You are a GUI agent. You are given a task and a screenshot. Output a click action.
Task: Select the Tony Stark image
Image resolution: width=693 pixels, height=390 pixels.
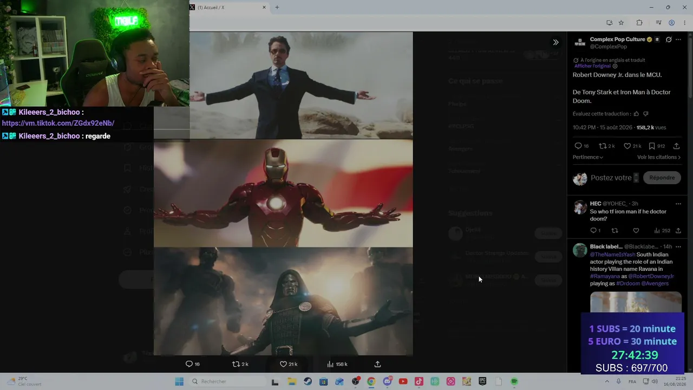click(x=301, y=85)
